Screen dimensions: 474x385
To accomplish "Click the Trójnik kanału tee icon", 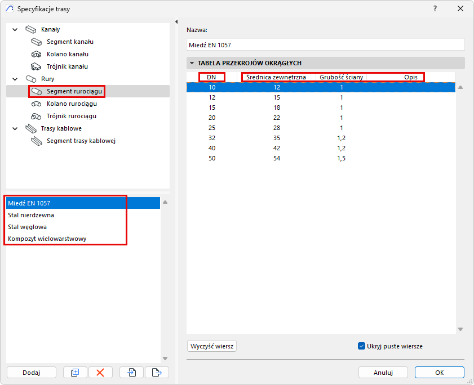I will [36, 66].
